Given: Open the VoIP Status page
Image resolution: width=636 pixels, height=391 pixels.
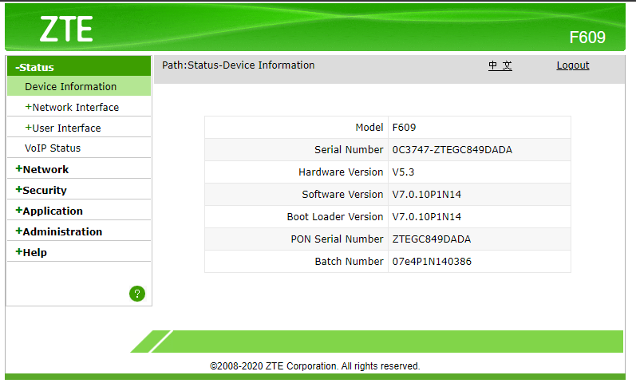Looking at the screenshot, I should [53, 148].
